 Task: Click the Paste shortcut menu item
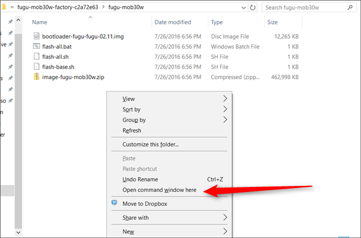pyautogui.click(x=139, y=169)
